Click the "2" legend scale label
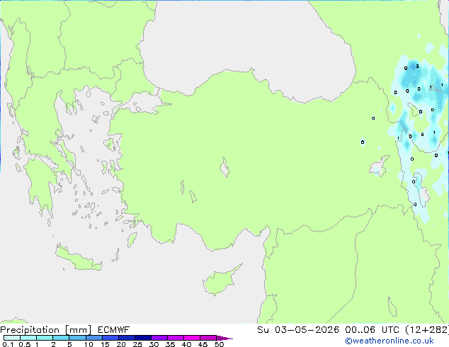Image resolution: width=449 pixels, height=347 pixels. click(53, 344)
